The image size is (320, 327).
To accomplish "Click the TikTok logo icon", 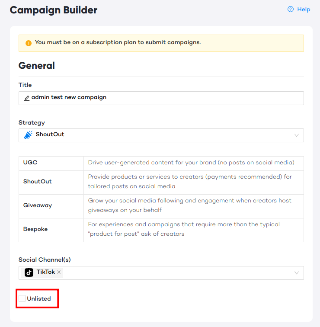I will pyautogui.click(x=29, y=272).
